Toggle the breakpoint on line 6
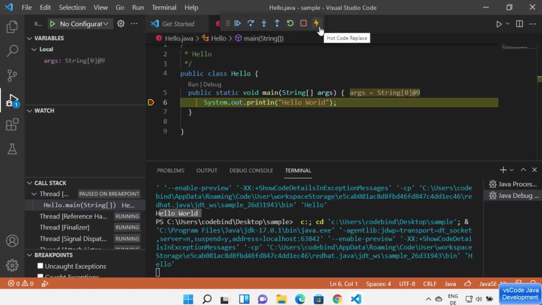The width and height of the screenshot is (542, 305). click(x=151, y=102)
